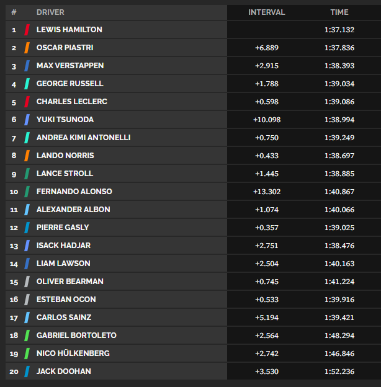Click the # position column header
This screenshot has height=387, width=381.
point(14,12)
